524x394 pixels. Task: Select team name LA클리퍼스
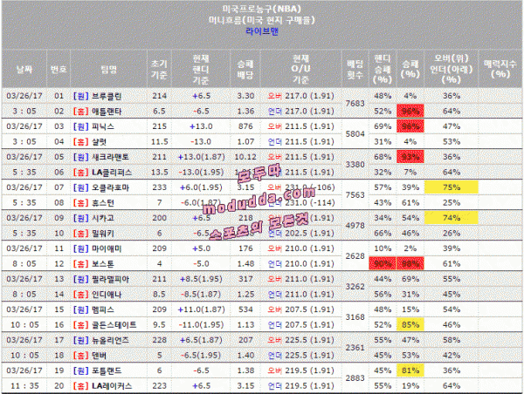tap(112, 173)
